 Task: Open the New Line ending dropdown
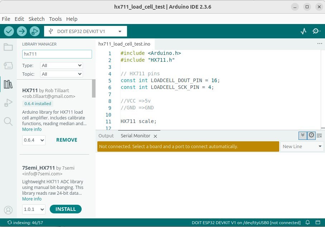[302, 146]
